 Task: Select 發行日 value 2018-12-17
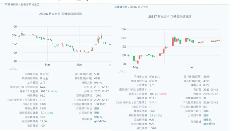pyautogui.click(x=101, y=87)
